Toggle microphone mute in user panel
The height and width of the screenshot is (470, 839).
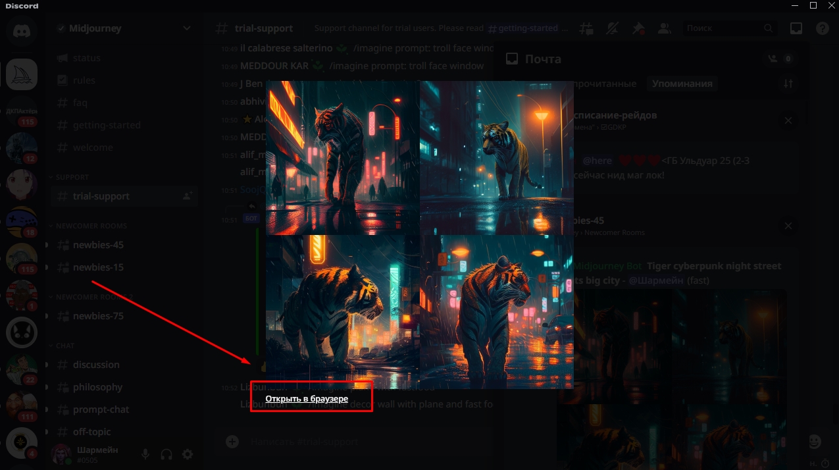coord(145,454)
